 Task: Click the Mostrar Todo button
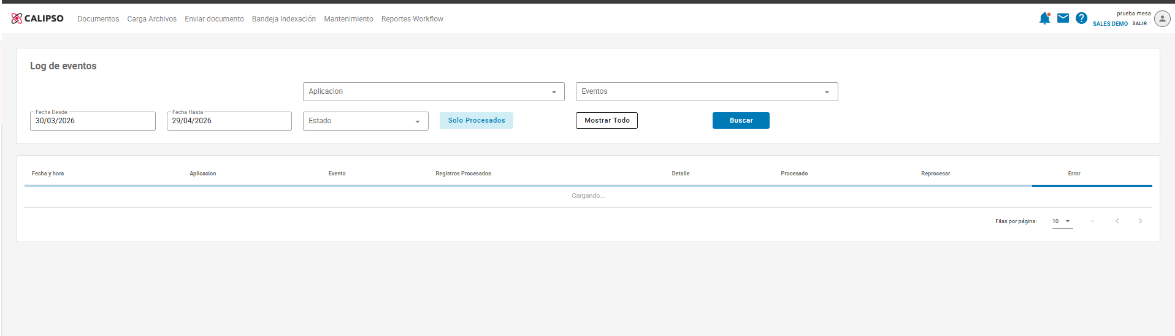click(607, 120)
